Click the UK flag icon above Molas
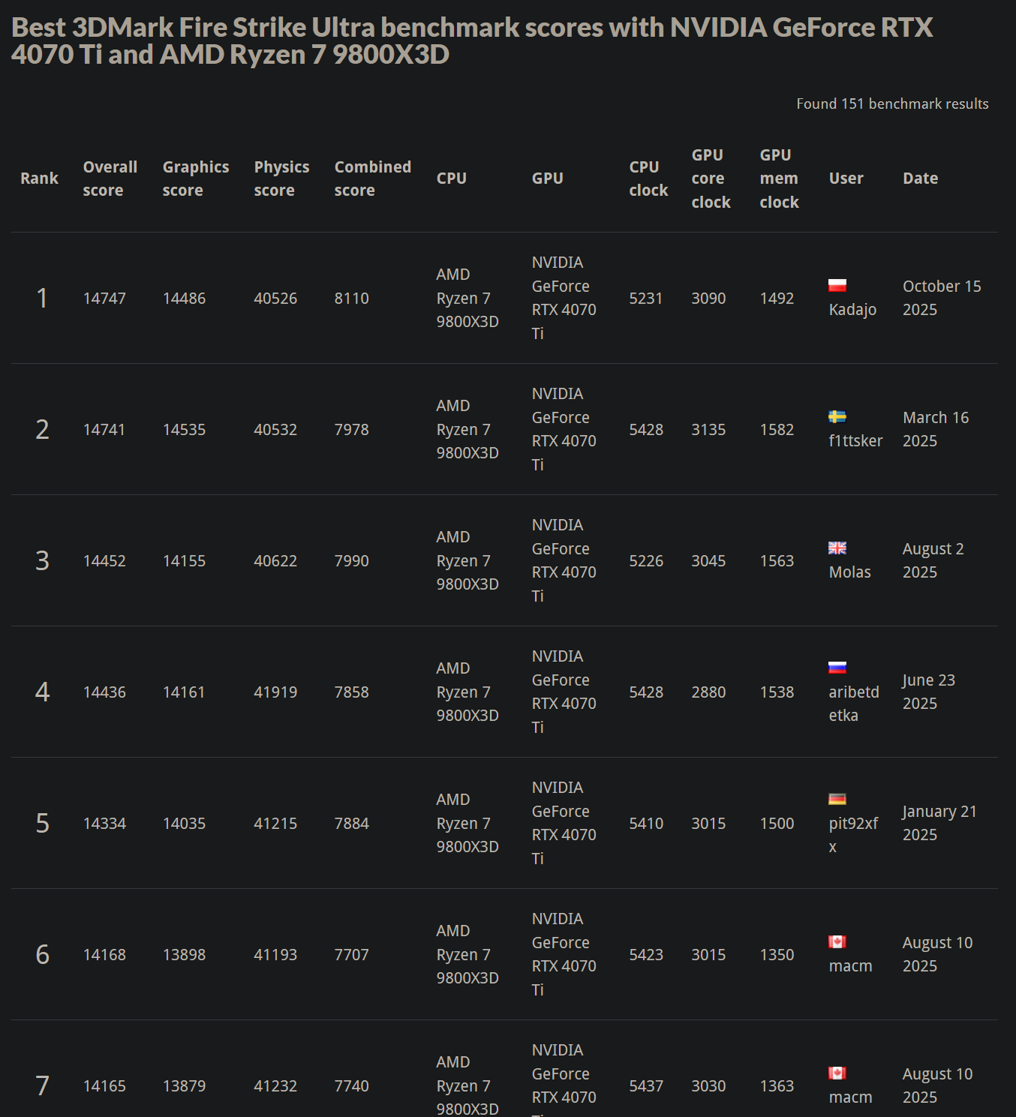The width and height of the screenshot is (1016, 1117). [837, 548]
